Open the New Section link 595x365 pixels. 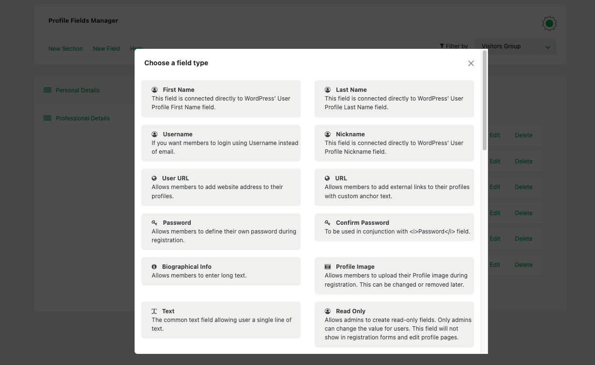click(x=65, y=49)
